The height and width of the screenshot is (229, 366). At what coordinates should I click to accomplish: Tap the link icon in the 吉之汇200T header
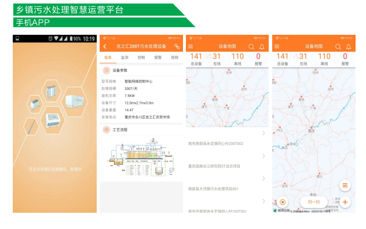click(x=177, y=46)
